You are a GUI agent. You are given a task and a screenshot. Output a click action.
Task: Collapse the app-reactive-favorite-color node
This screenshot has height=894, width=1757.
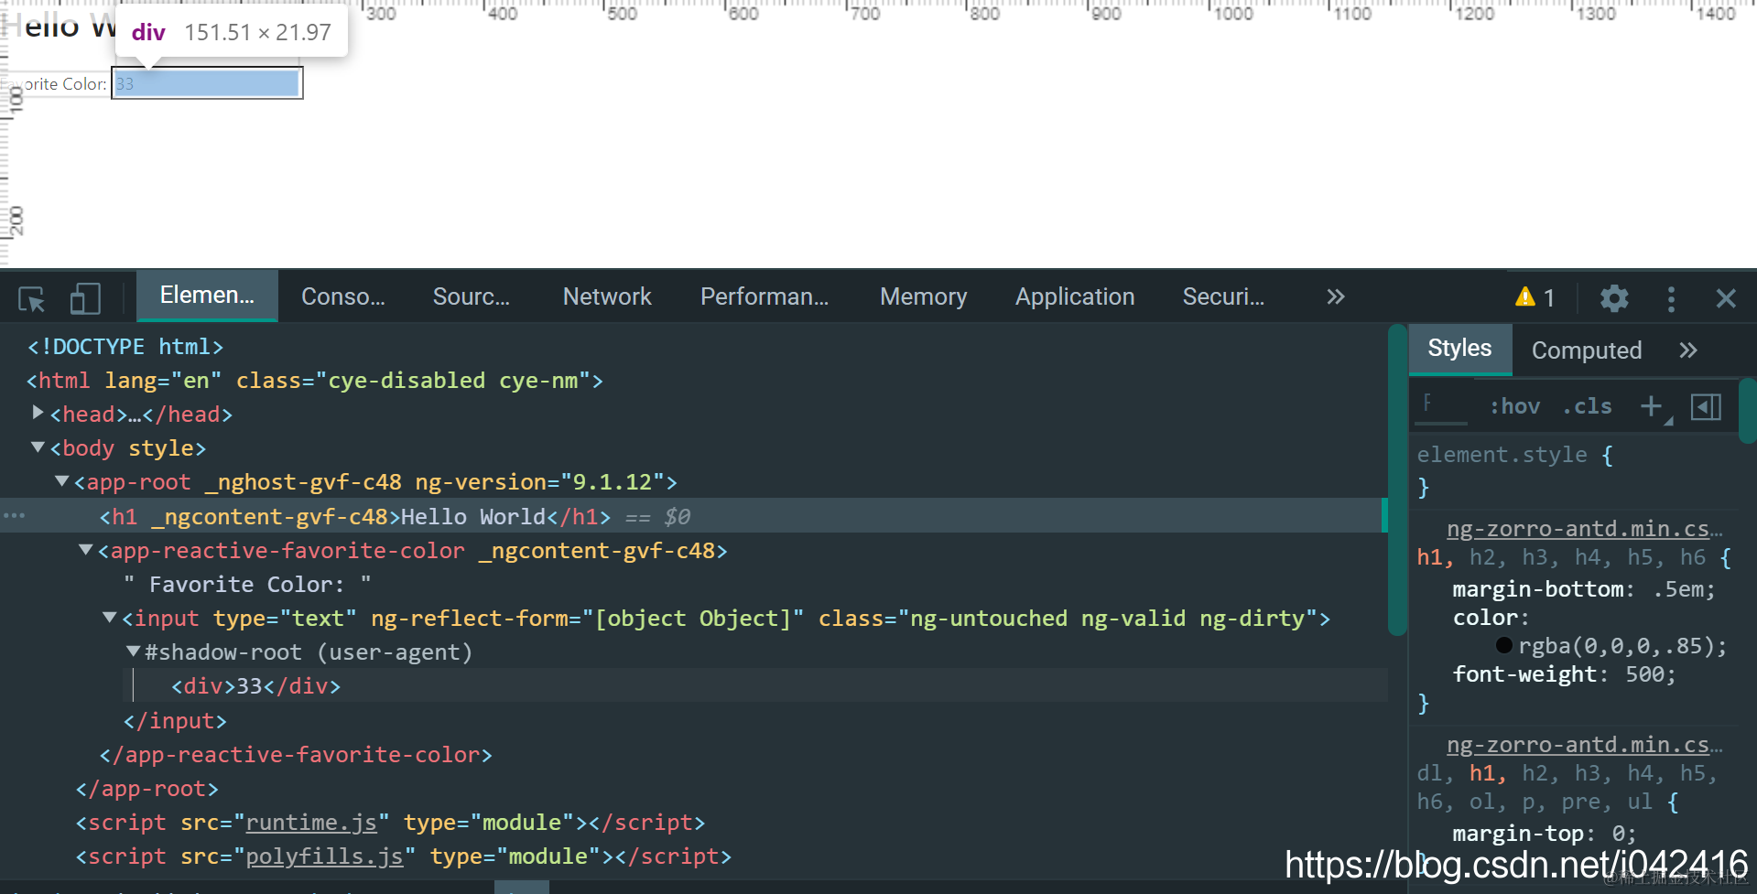pos(86,550)
